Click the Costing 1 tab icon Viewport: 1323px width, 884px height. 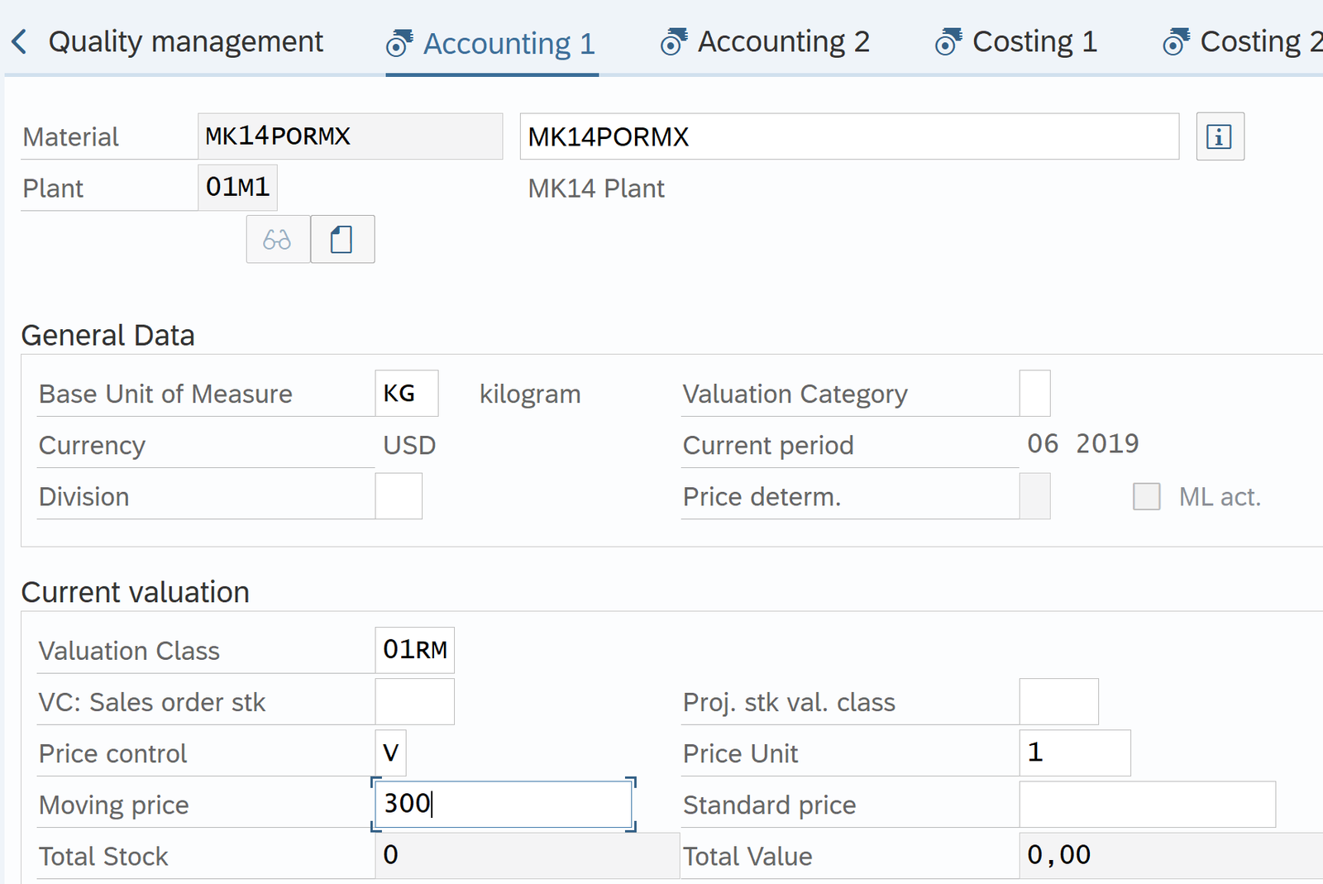pyautogui.click(x=948, y=41)
